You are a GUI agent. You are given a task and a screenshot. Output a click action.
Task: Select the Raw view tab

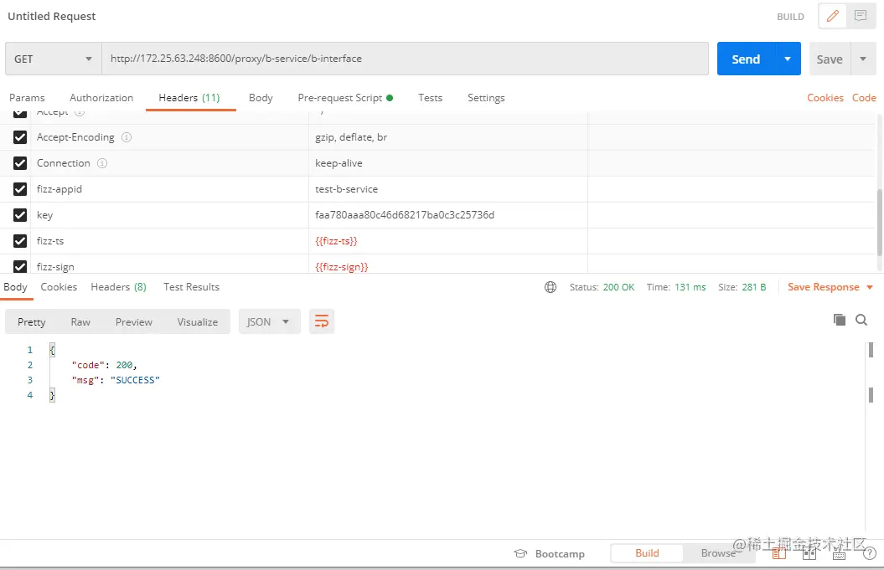coord(80,321)
